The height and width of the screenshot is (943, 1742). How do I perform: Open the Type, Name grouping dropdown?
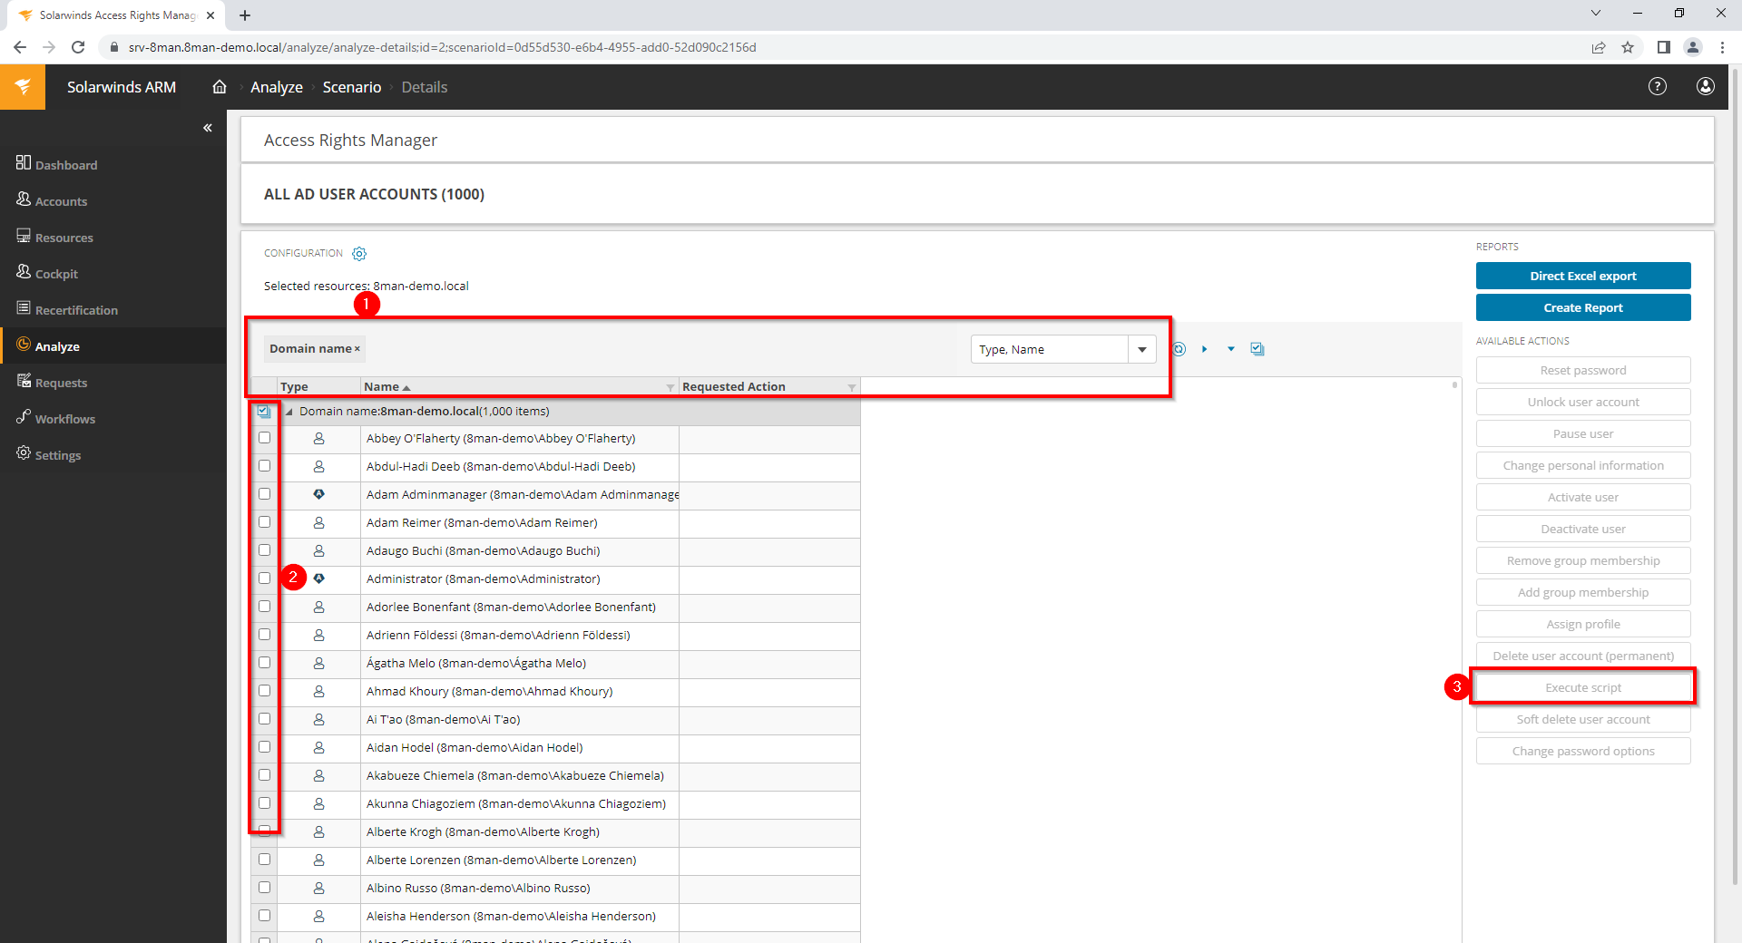click(x=1142, y=349)
